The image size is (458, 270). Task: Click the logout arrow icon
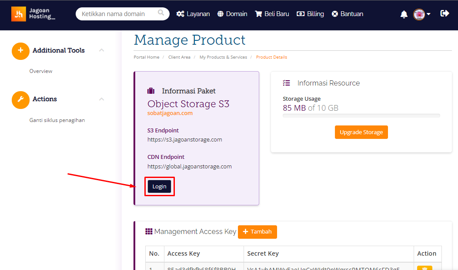[x=445, y=13]
